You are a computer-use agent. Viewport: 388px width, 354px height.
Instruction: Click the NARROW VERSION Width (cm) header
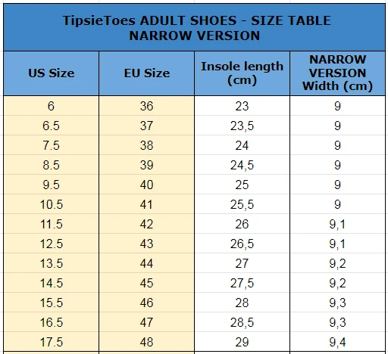pos(338,73)
